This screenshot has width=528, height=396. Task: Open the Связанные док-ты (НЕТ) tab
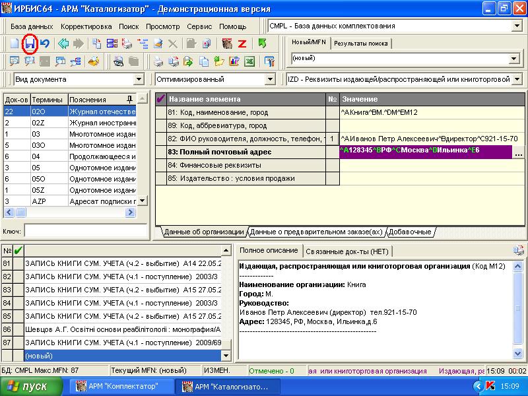click(347, 251)
